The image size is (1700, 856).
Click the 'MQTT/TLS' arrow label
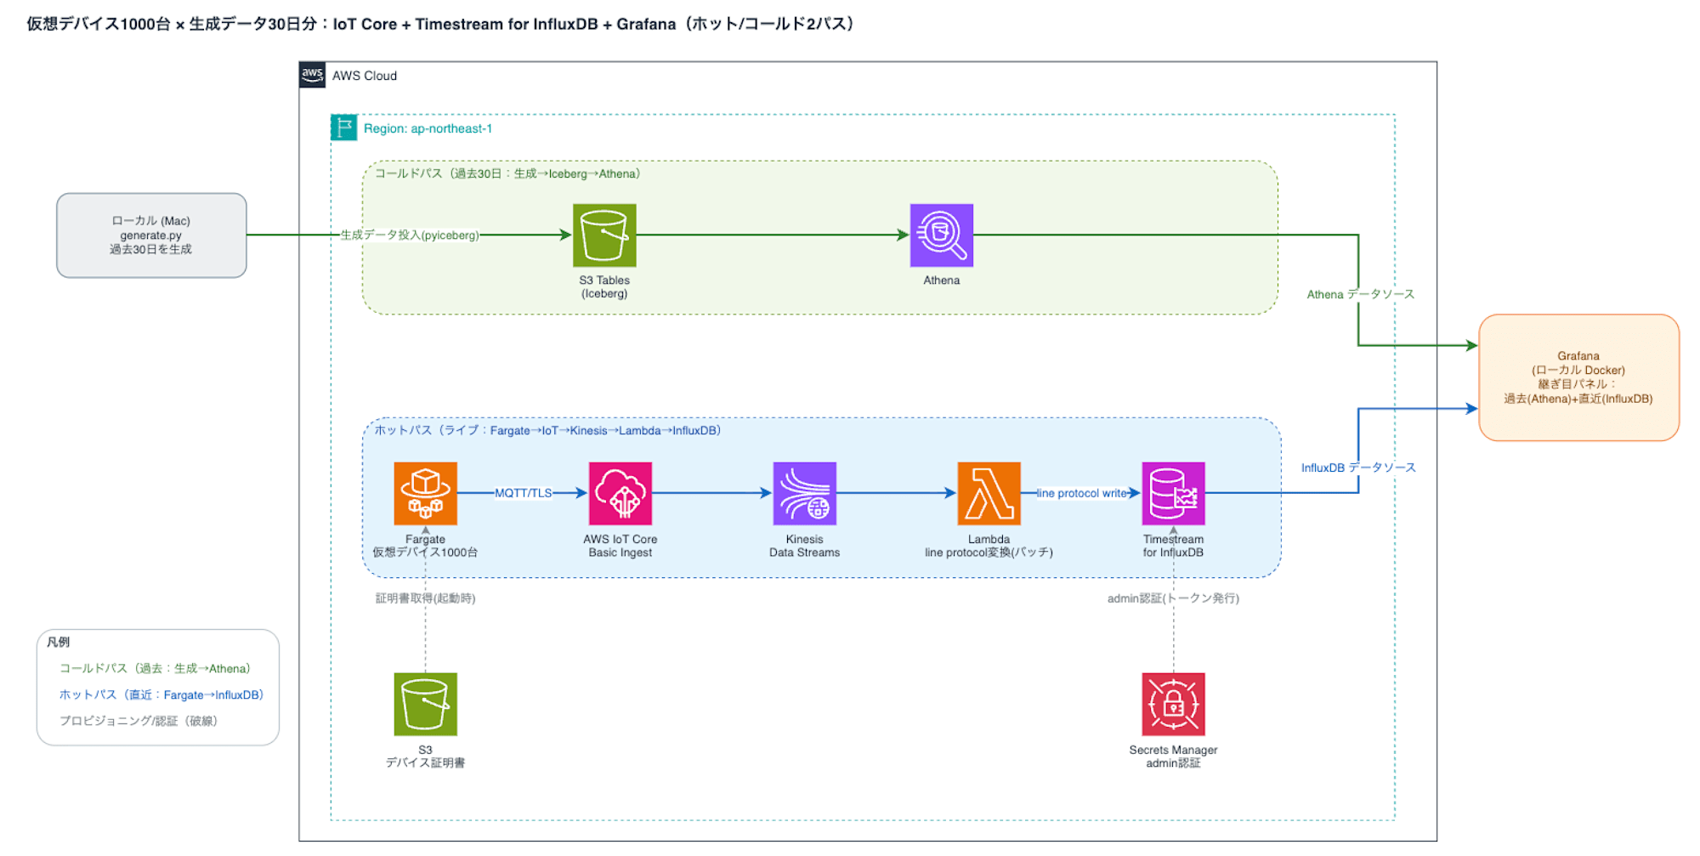point(524,493)
